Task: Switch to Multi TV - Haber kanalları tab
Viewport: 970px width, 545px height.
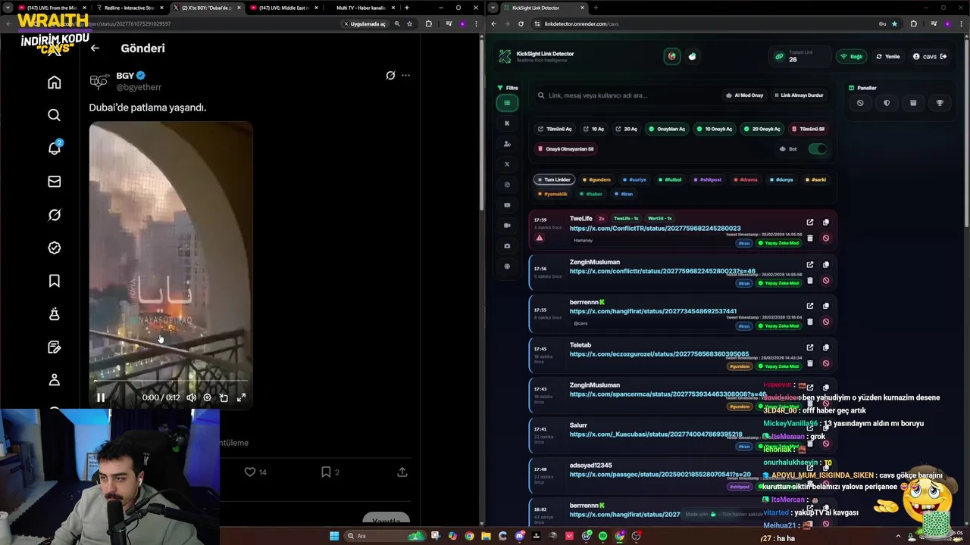Action: (x=361, y=8)
